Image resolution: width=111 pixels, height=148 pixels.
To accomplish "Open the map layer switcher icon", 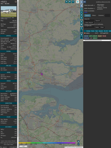I will click(78, 2).
